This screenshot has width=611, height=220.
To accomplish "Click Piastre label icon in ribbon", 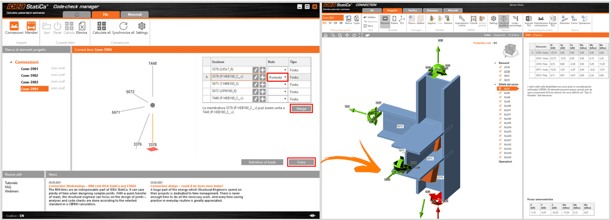I will coord(394,18).
